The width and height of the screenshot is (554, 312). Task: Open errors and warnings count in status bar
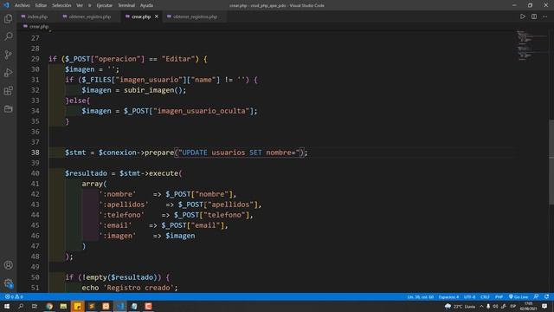[x=14, y=296]
